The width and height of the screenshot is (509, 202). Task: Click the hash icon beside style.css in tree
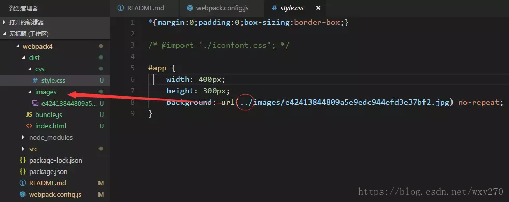pyautogui.click(x=35, y=80)
